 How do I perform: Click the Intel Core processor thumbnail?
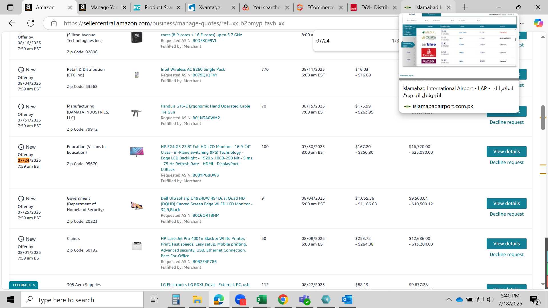[137, 37]
